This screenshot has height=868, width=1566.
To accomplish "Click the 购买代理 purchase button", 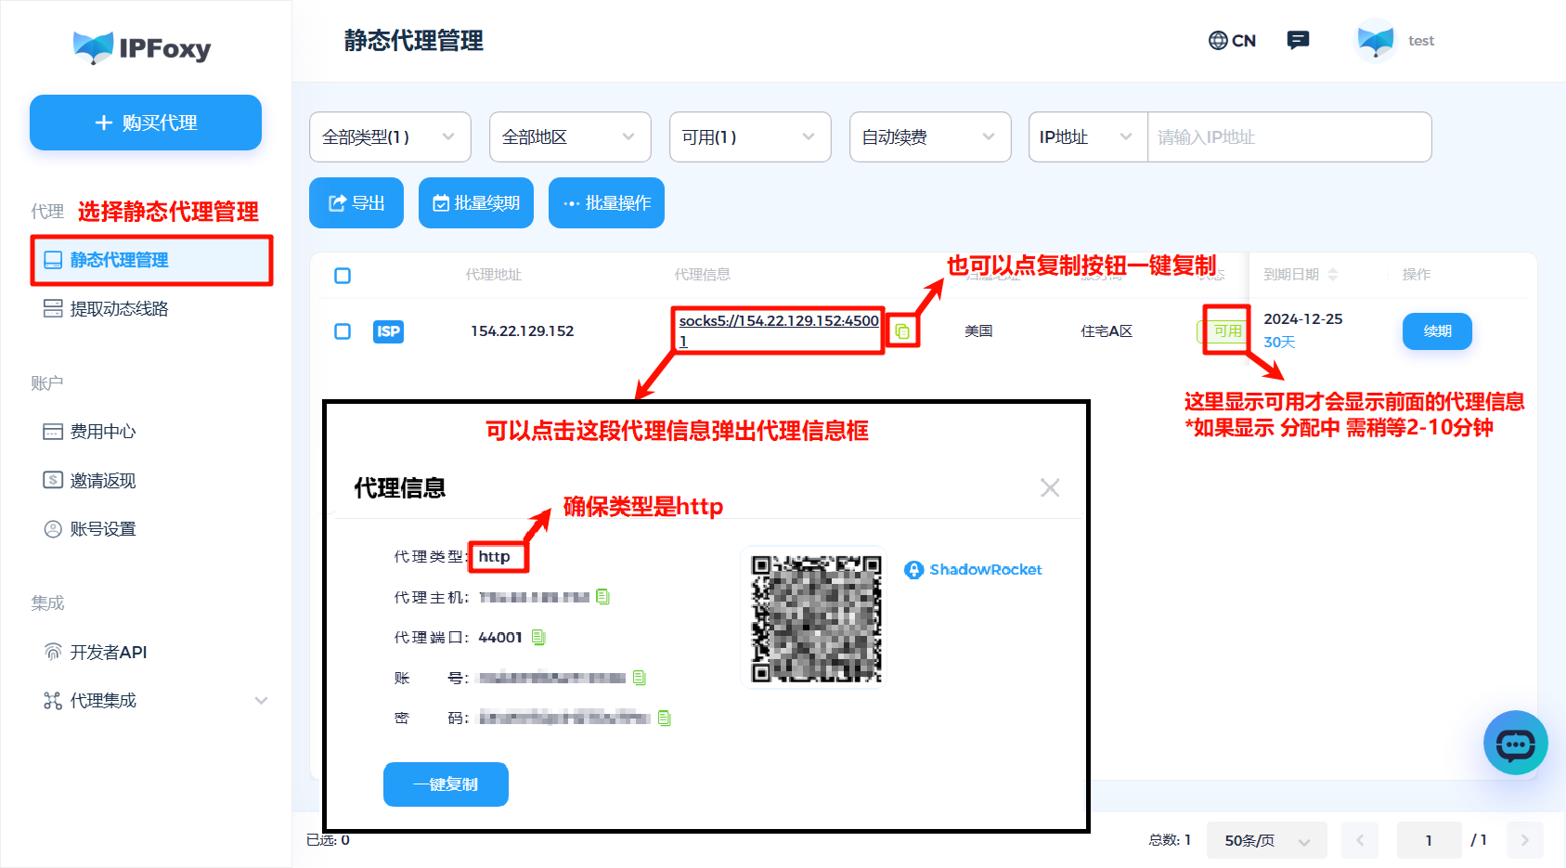I will click(145, 122).
